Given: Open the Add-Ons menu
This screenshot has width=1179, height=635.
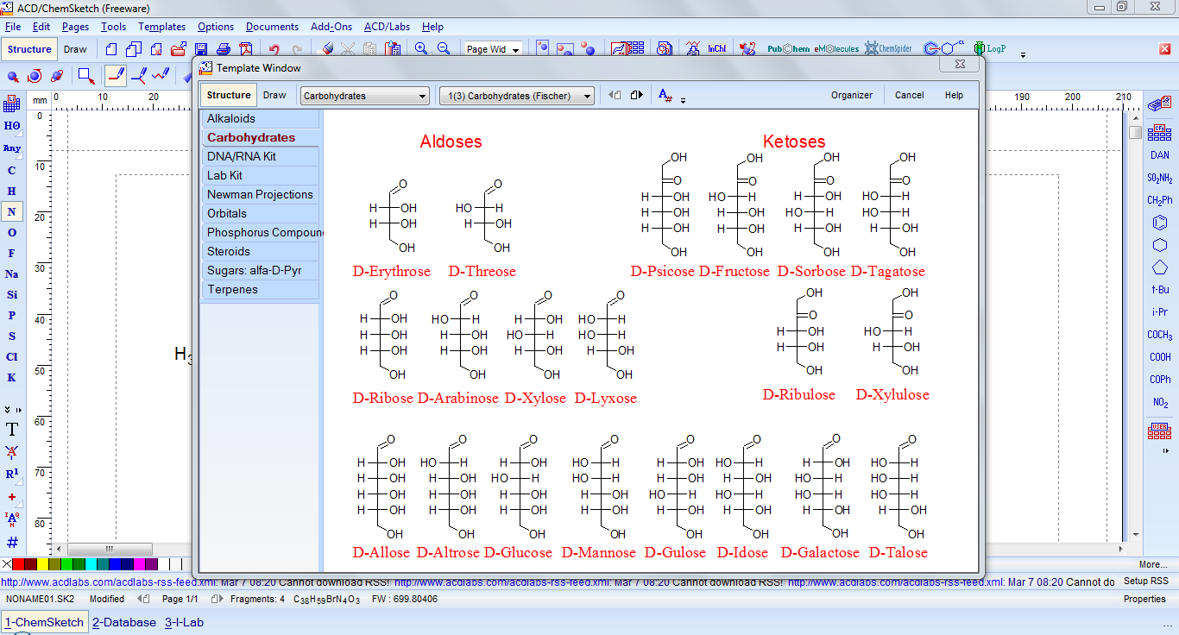Looking at the screenshot, I should pos(331,27).
